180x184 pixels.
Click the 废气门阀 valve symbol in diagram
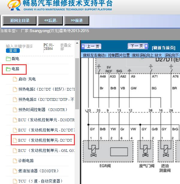point(145,151)
